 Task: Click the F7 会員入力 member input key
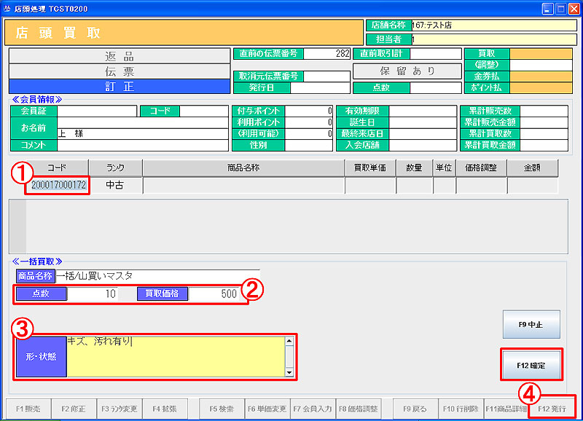(312, 409)
